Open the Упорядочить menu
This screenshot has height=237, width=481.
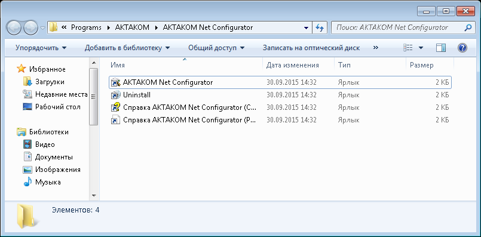click(41, 48)
